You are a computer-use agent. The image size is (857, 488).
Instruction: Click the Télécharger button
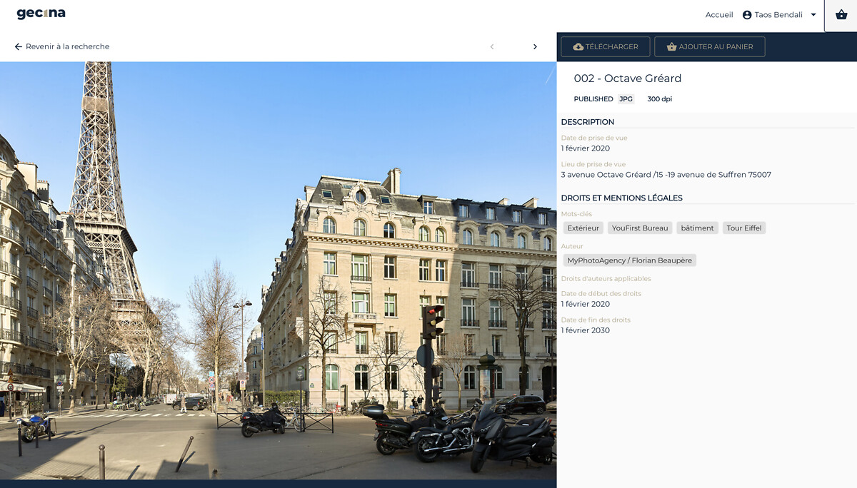click(606, 47)
